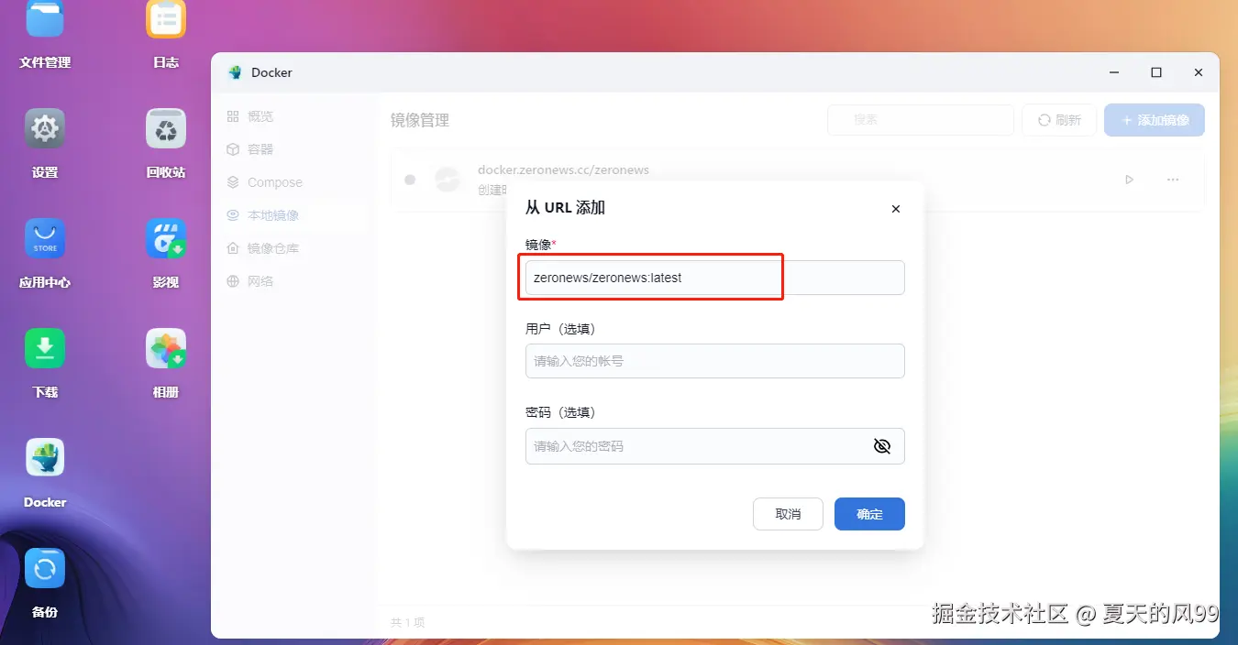Toggle password visibility eye icon
This screenshot has width=1238, height=645.
click(x=882, y=446)
